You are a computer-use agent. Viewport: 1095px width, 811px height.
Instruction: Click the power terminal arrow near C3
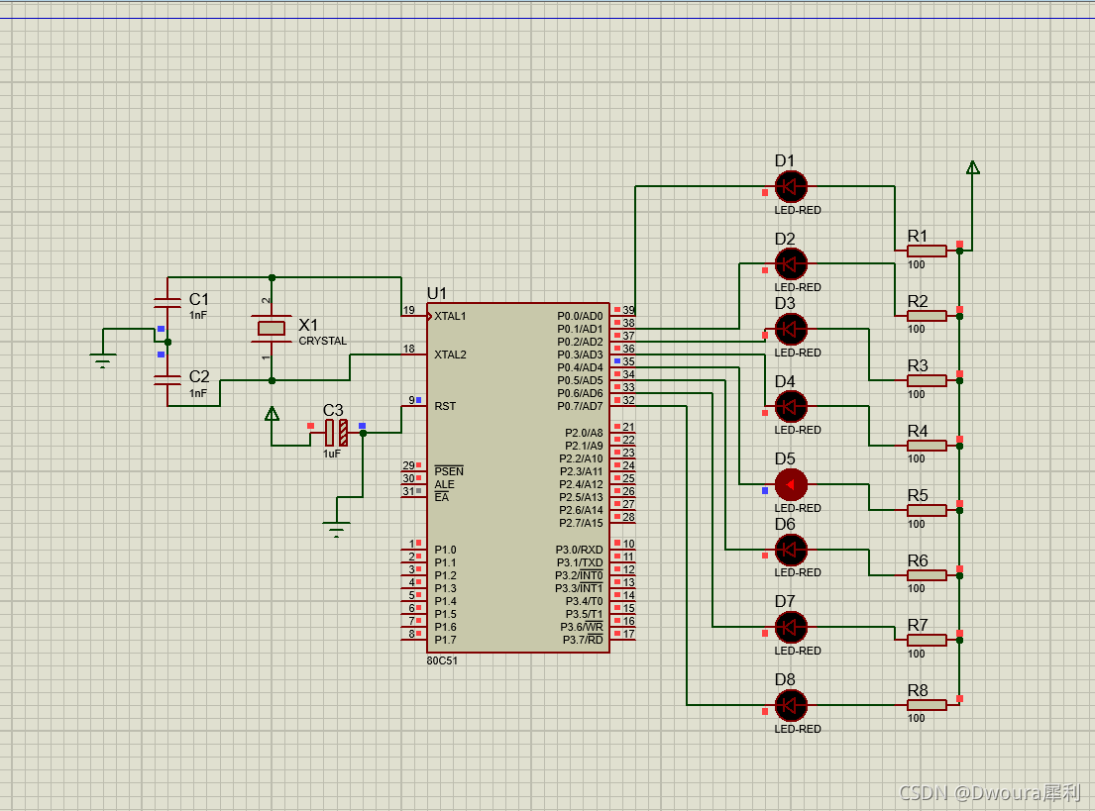tap(272, 414)
